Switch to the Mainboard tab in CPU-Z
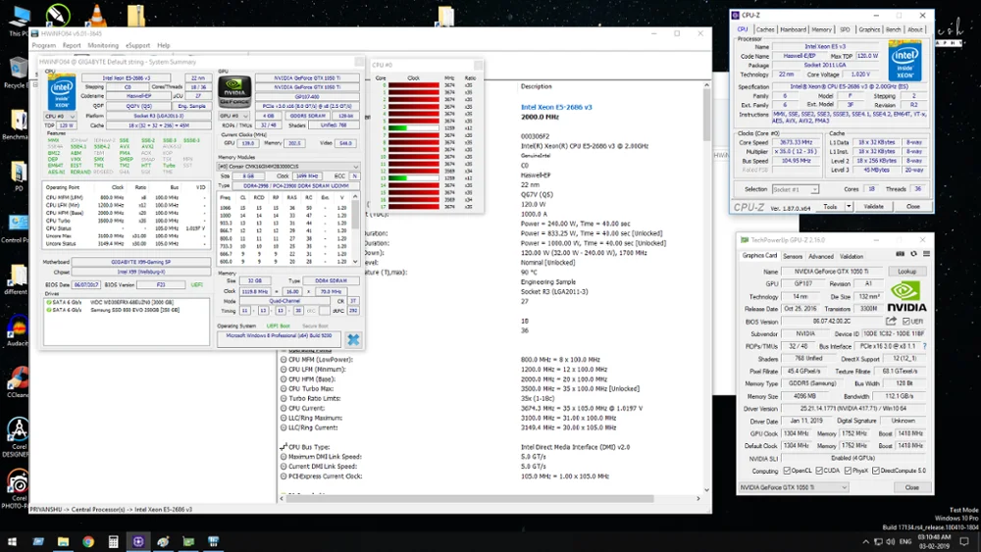The image size is (981, 552). (x=793, y=29)
